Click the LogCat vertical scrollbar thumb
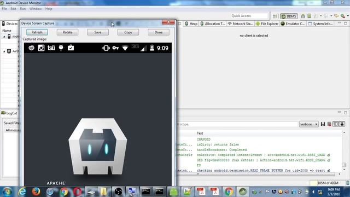 (344, 165)
